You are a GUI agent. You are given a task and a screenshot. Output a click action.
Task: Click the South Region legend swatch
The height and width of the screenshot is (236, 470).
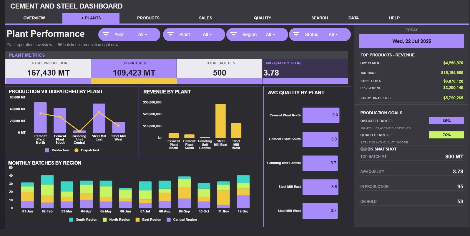(x=71, y=220)
